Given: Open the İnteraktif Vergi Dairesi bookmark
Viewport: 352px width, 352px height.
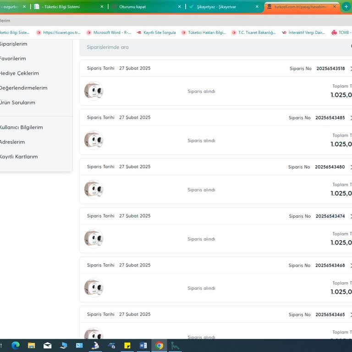Looking at the screenshot, I should pyautogui.click(x=304, y=33).
